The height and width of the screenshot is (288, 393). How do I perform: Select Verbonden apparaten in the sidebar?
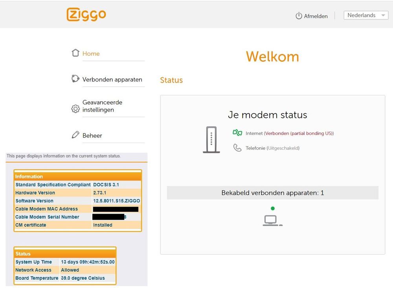coord(112,79)
